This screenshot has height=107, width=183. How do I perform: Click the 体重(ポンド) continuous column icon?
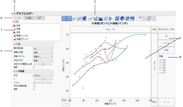pyautogui.click(x=14, y=39)
